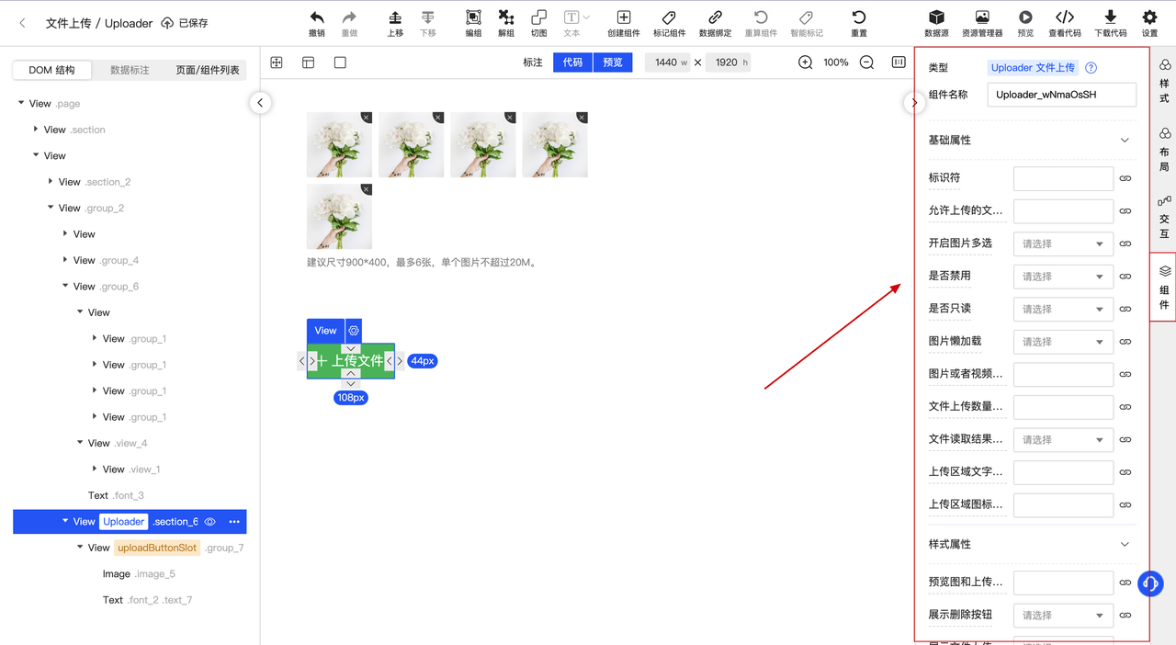Click the 数据源 (Data Source) icon
This screenshot has height=645, width=1176.
point(936,18)
